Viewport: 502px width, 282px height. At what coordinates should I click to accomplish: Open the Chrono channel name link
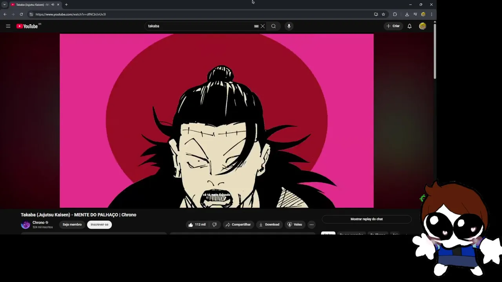38,222
